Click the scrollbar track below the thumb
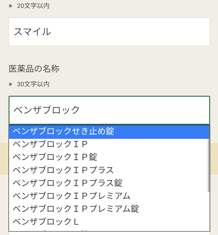Screen dimensions: 218x235 pos(209,211)
